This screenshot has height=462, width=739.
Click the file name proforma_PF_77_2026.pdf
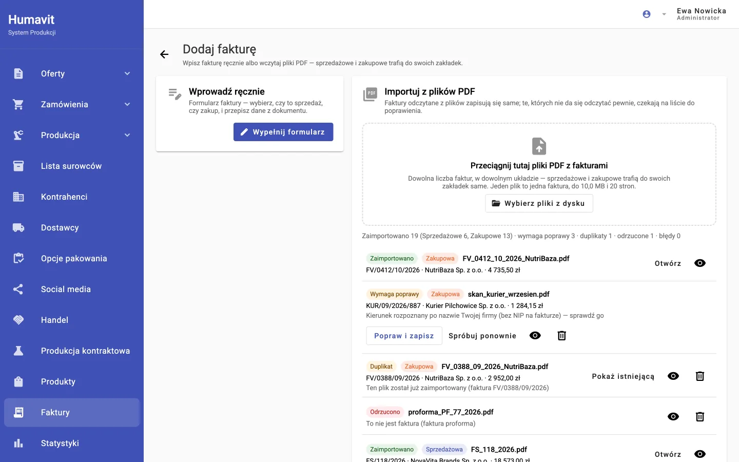click(451, 412)
